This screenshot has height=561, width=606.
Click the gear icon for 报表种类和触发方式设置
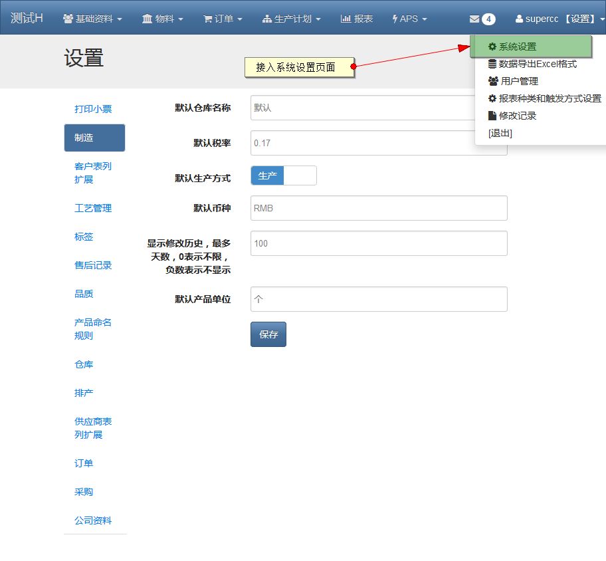492,98
